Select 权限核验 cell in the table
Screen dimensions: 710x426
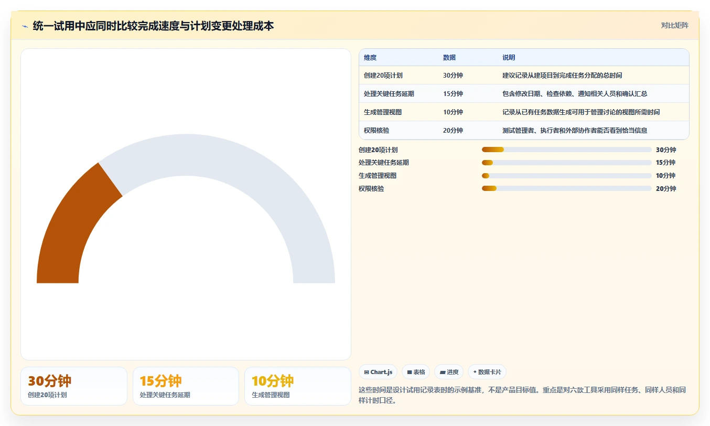[x=376, y=131]
